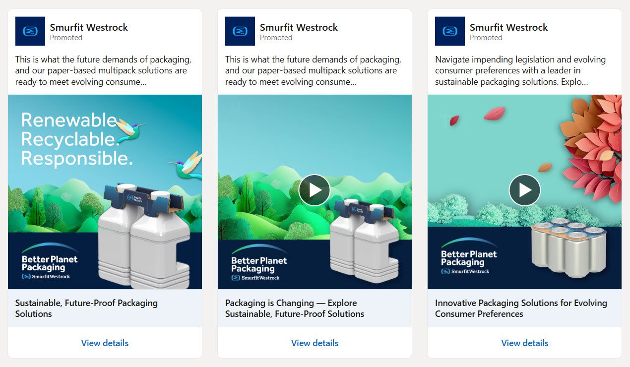Image resolution: width=630 pixels, height=367 pixels.
Task: View details of the middle ad card
Action: [315, 343]
